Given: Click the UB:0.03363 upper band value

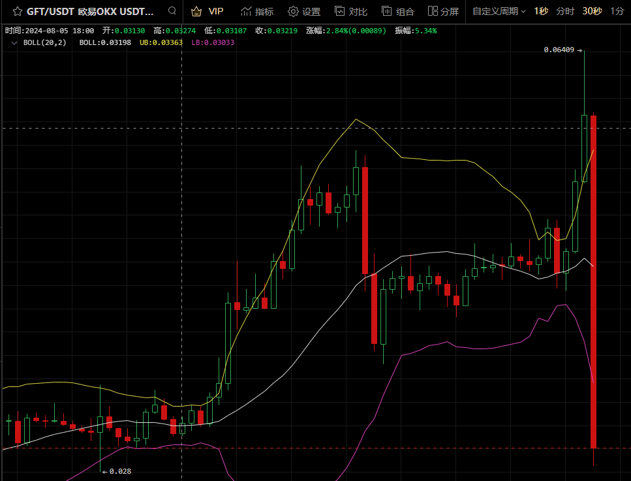Looking at the screenshot, I should click(x=161, y=42).
